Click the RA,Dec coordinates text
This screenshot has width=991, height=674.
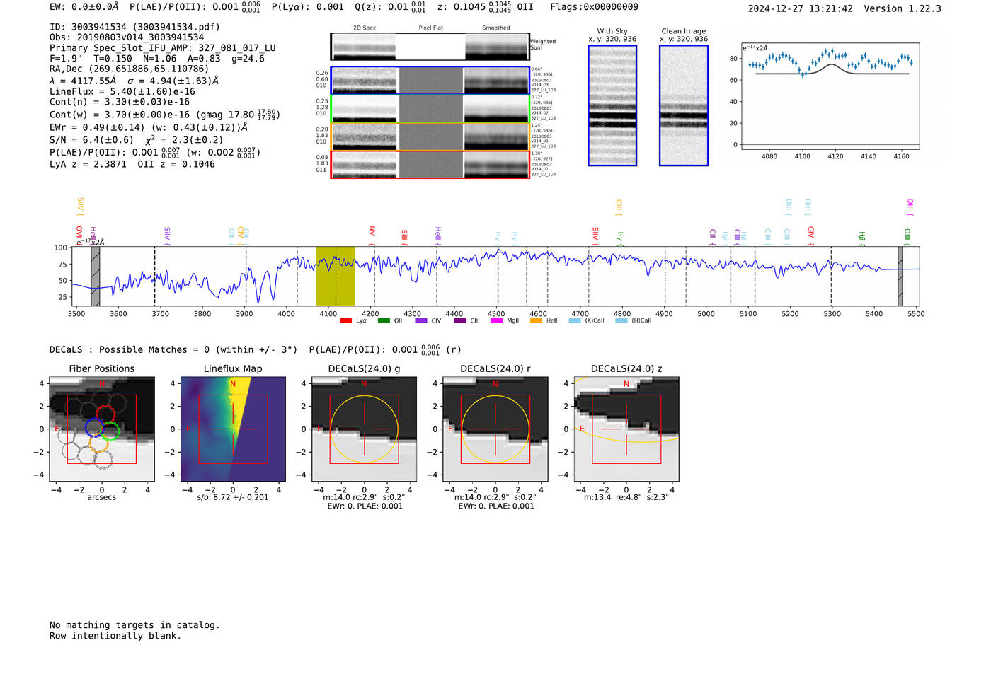pyautogui.click(x=130, y=69)
